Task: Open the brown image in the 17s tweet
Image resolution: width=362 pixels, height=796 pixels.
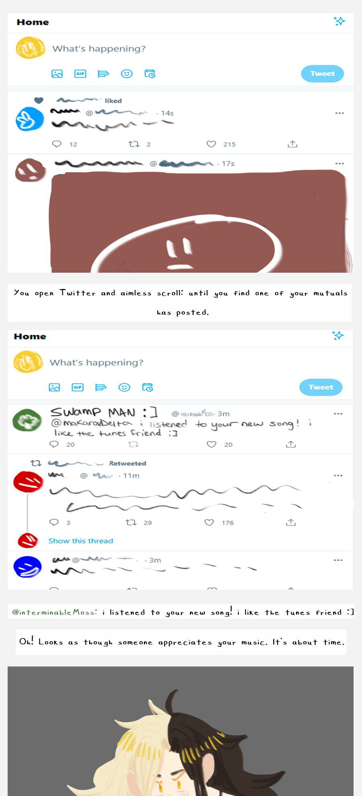Action: coord(199,221)
